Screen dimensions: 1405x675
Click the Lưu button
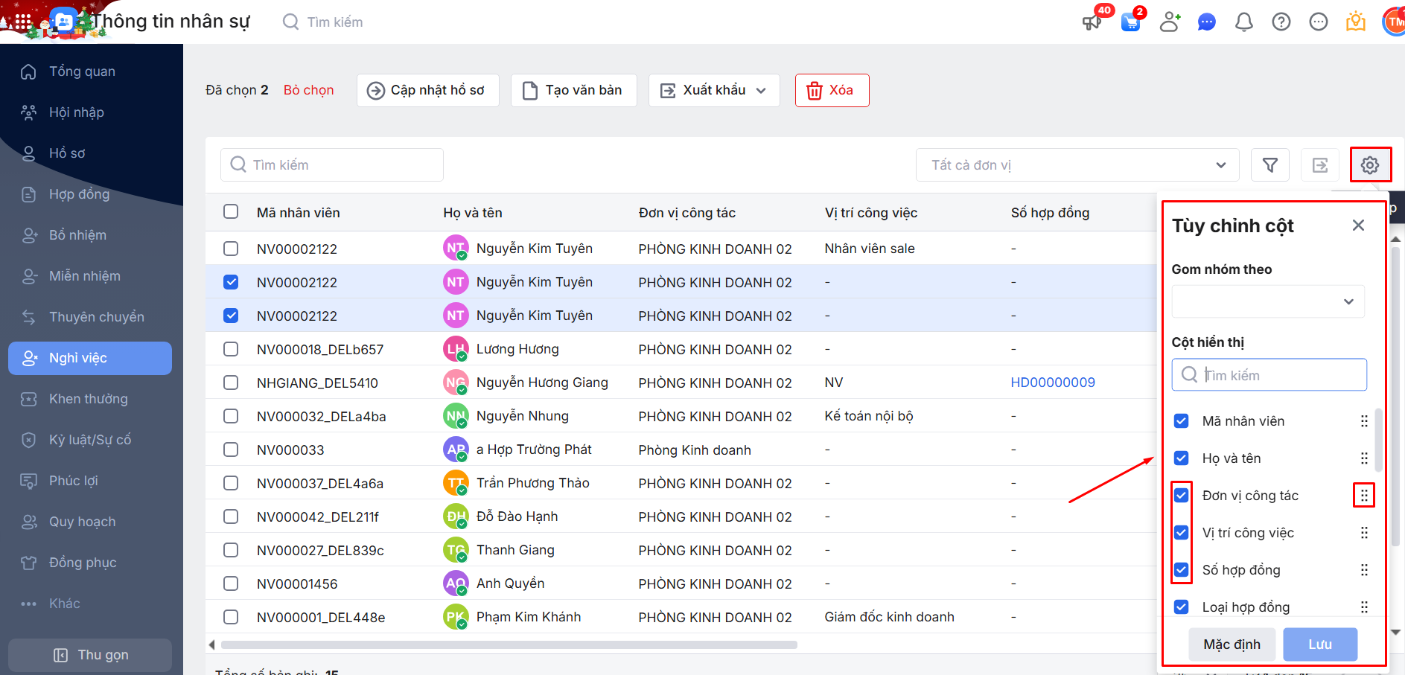point(1319,644)
